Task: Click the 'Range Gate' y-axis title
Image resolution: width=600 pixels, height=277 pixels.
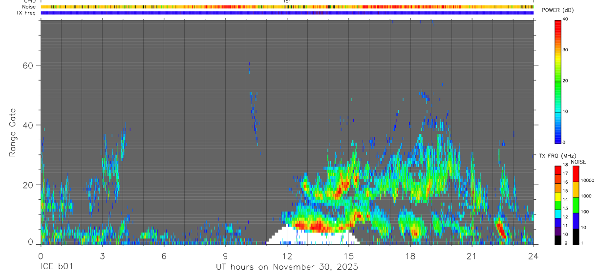Action: coord(13,132)
